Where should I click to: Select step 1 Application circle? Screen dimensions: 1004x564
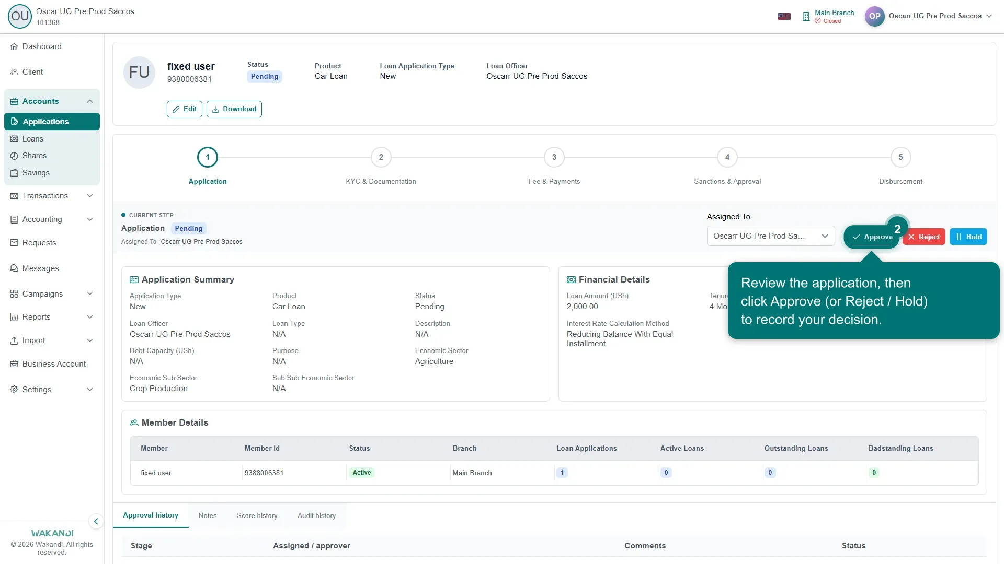click(208, 157)
